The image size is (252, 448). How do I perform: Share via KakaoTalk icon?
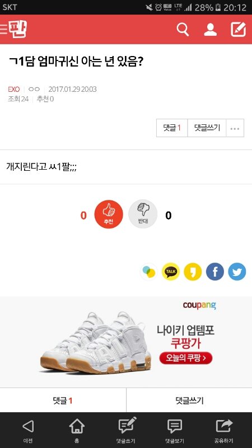[x=171, y=272]
